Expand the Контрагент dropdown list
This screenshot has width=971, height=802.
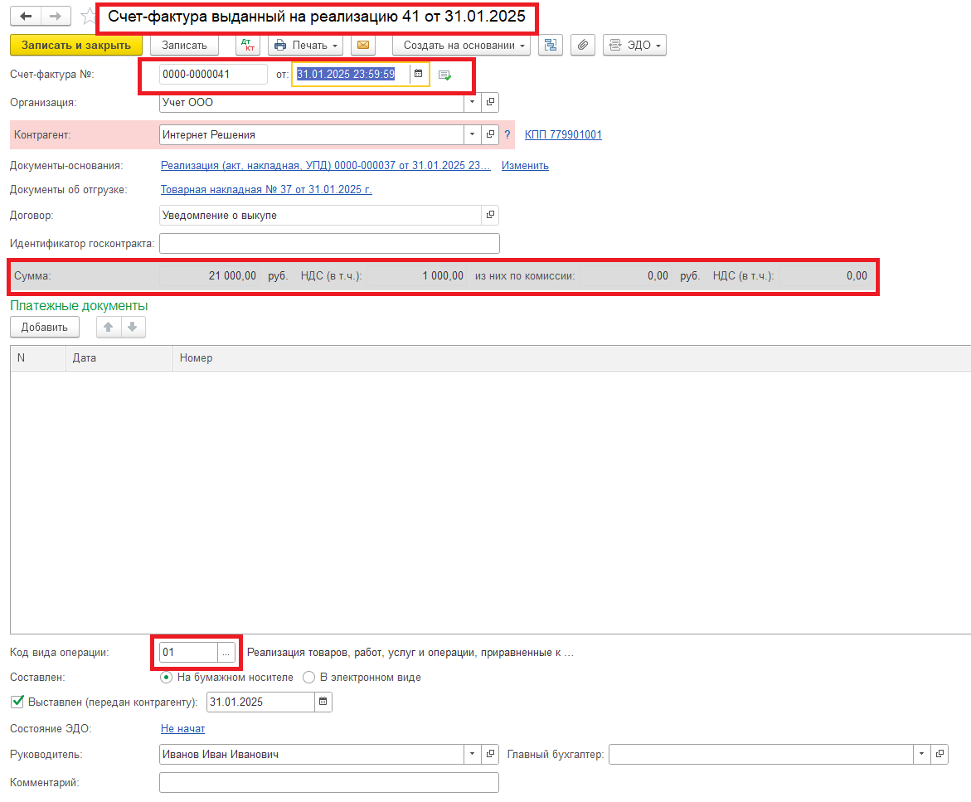[x=472, y=134]
